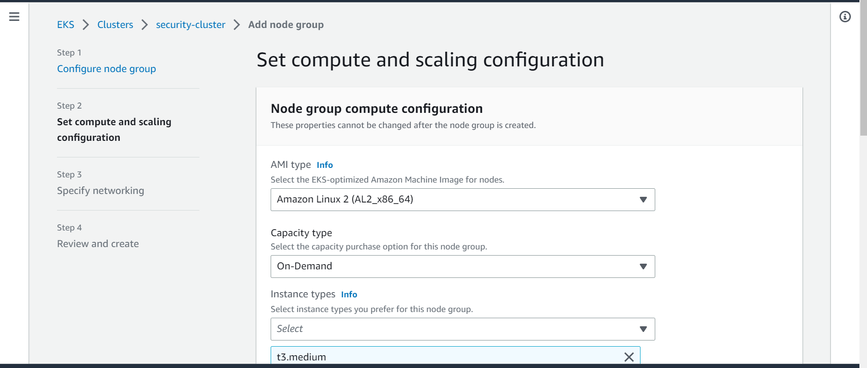
Task: Click 'Specify networking' step label
Action: click(x=101, y=191)
